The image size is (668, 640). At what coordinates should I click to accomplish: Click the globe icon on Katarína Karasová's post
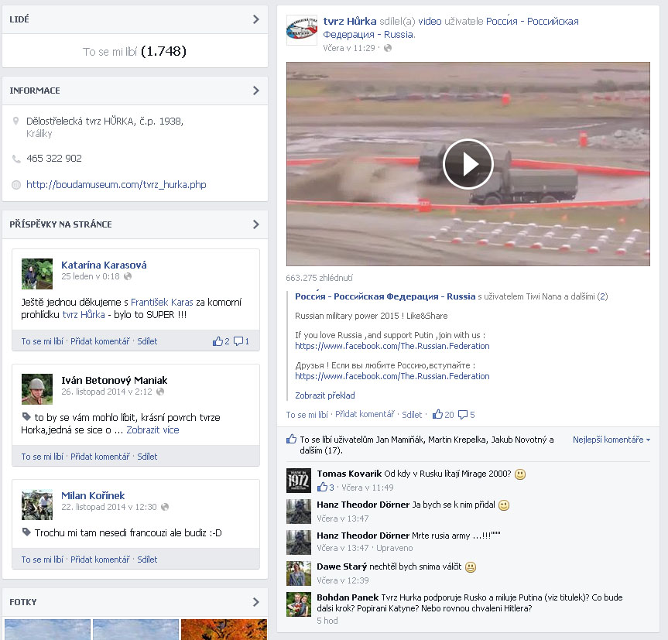(128, 276)
